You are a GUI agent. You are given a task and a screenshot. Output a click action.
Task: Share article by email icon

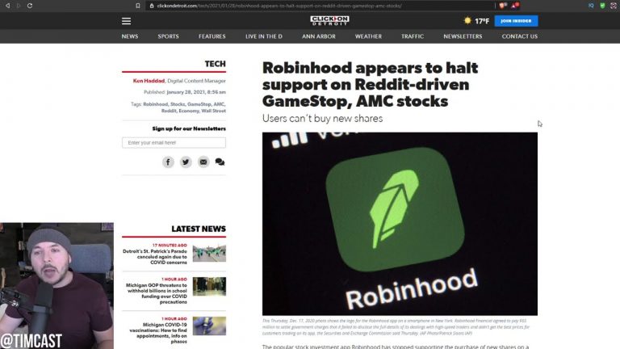click(x=203, y=162)
